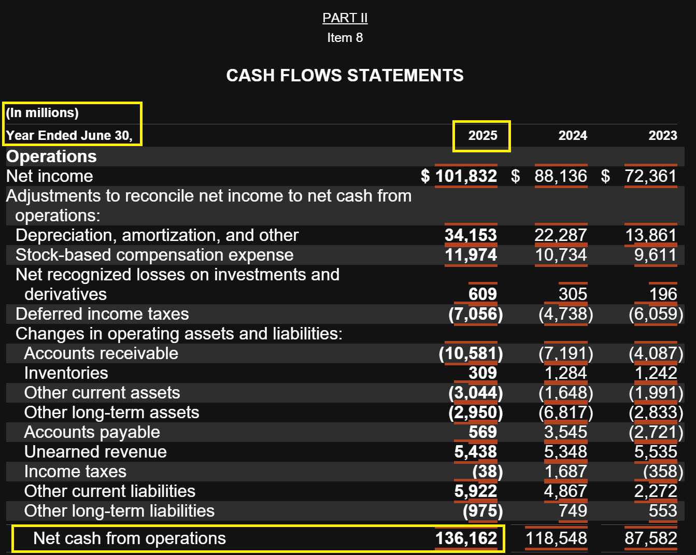Select the Operations section heading
This screenshot has height=555, width=696.
coord(51,156)
